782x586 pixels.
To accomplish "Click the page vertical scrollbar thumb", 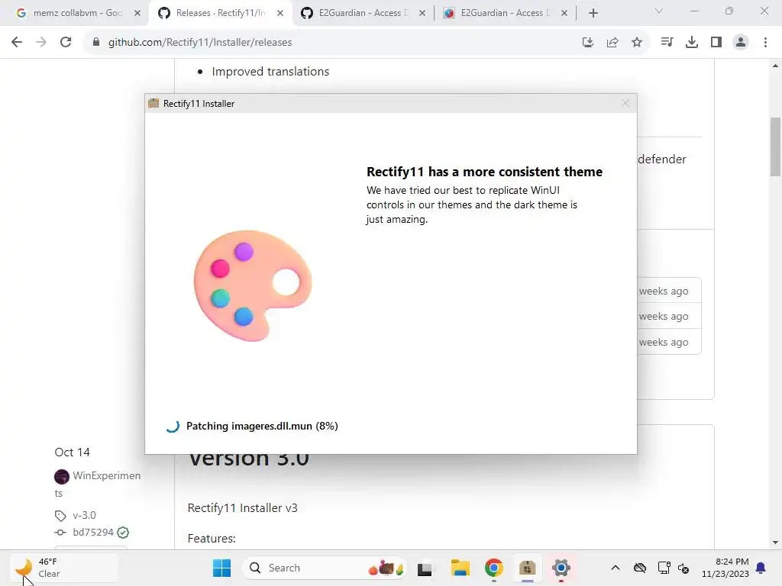I will click(775, 146).
